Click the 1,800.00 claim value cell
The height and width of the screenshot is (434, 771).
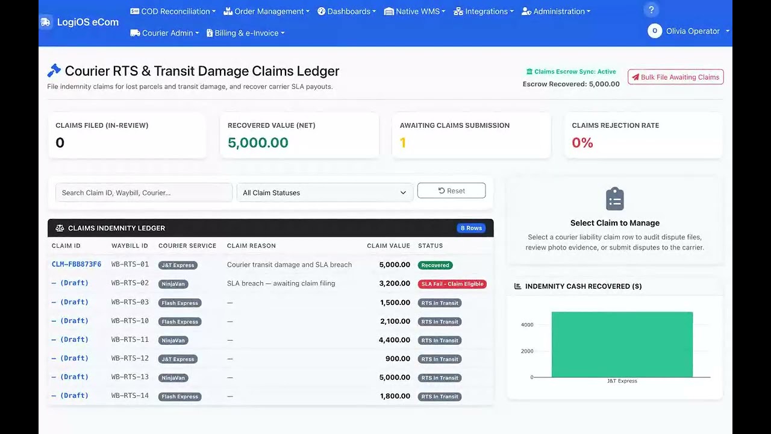coord(395,396)
